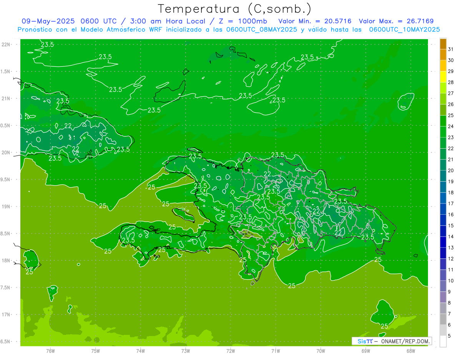Click the "20" colorbar scale label
Image resolution: width=461 pixels, height=356 pixels.
point(451,171)
